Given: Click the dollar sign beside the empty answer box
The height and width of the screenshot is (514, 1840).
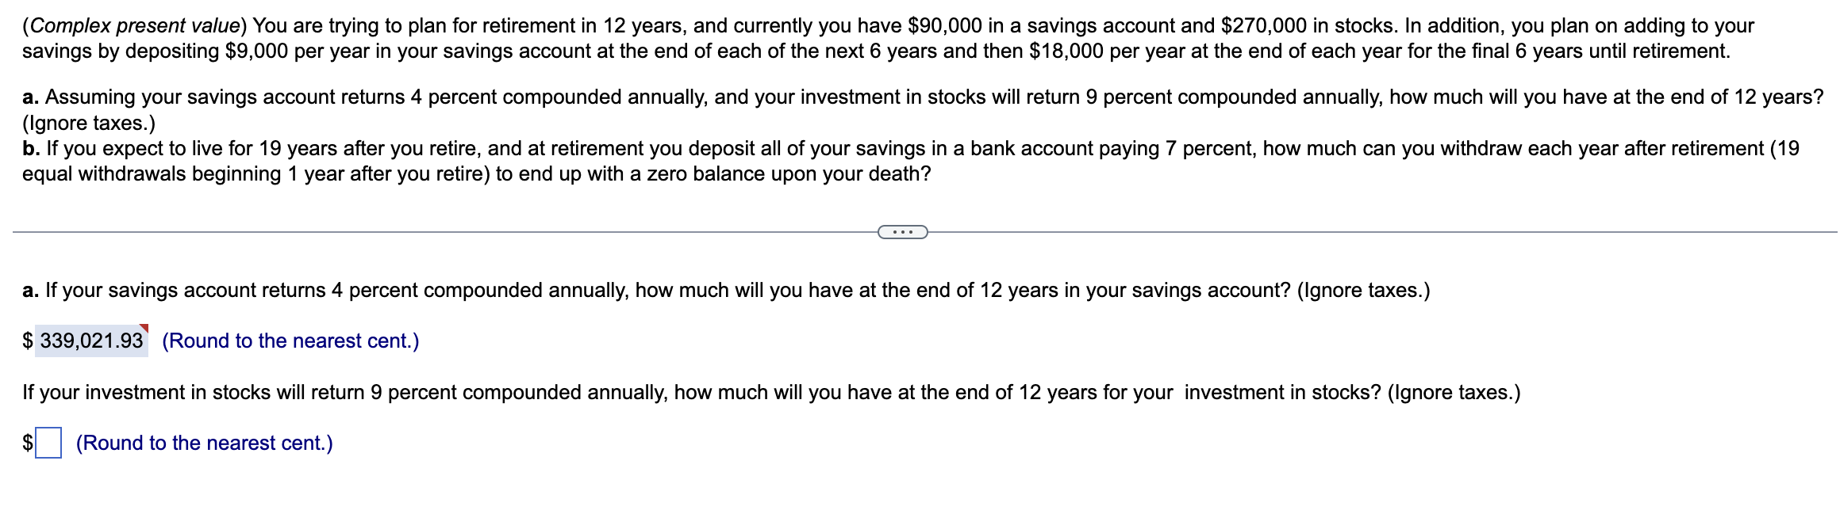Looking at the screenshot, I should (x=26, y=443).
